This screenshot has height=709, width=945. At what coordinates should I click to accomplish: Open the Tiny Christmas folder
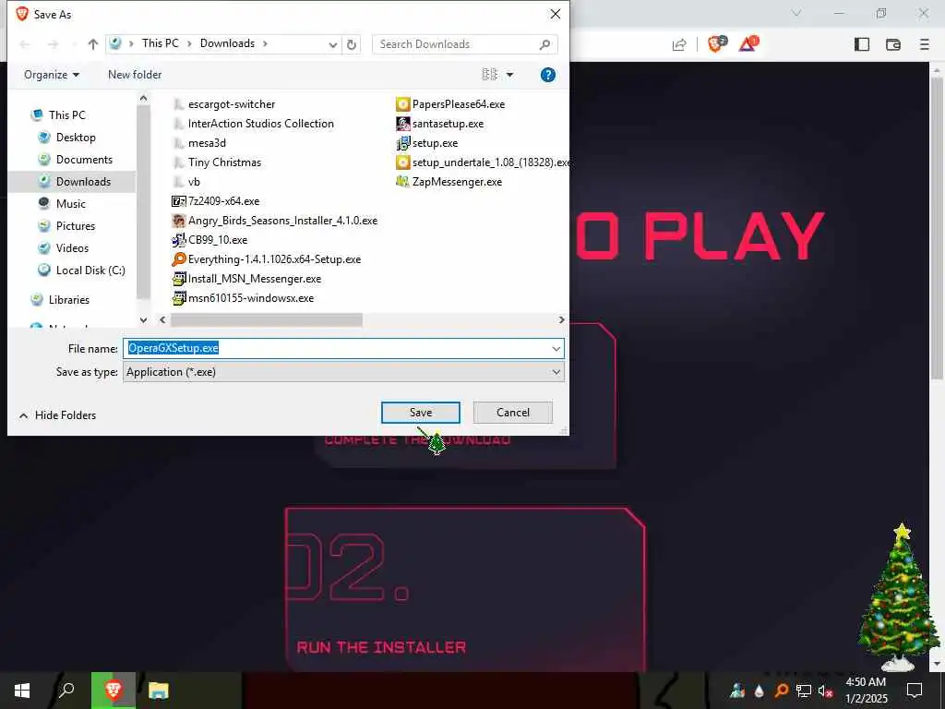[217, 162]
